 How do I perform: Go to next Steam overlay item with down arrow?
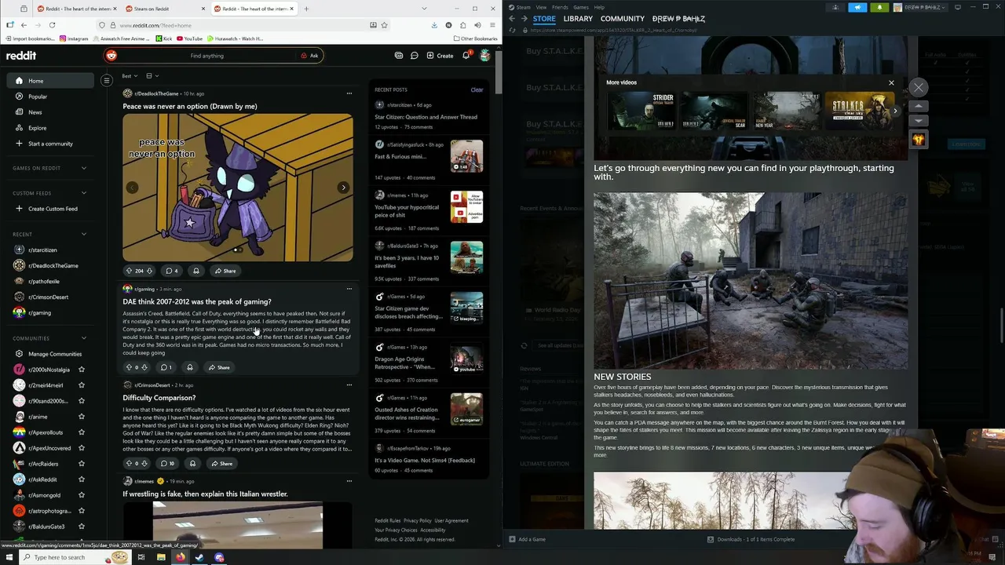(918, 120)
